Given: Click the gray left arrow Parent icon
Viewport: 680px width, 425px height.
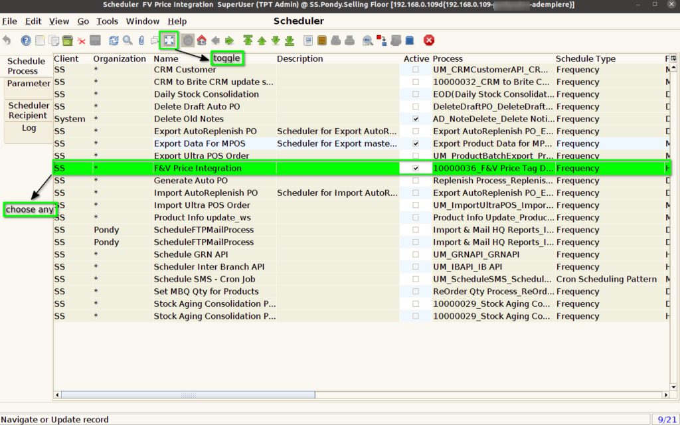Looking at the screenshot, I should [x=216, y=41].
